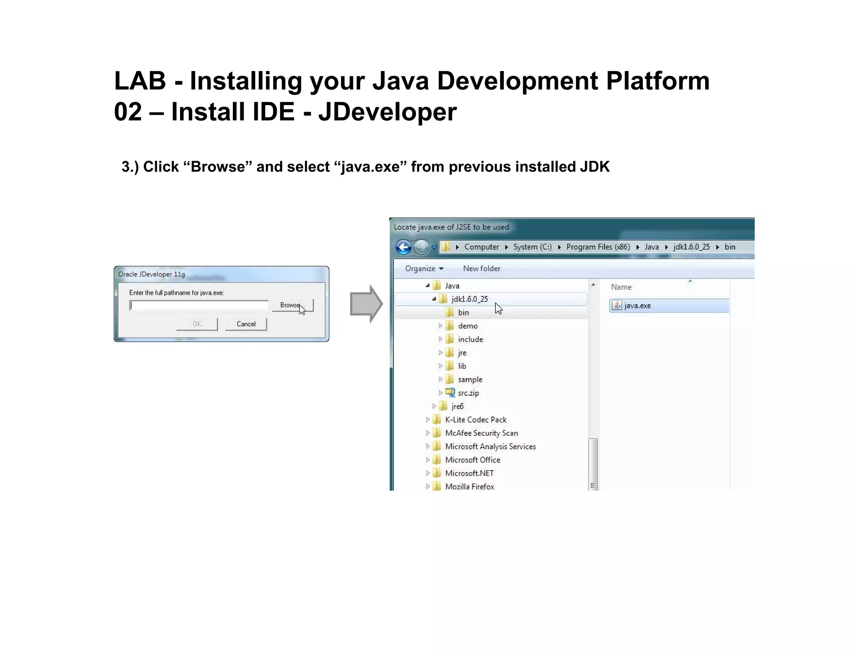Jump to System (C:) in the breadcrumb
This screenshot has width=850, height=657.
coord(532,247)
